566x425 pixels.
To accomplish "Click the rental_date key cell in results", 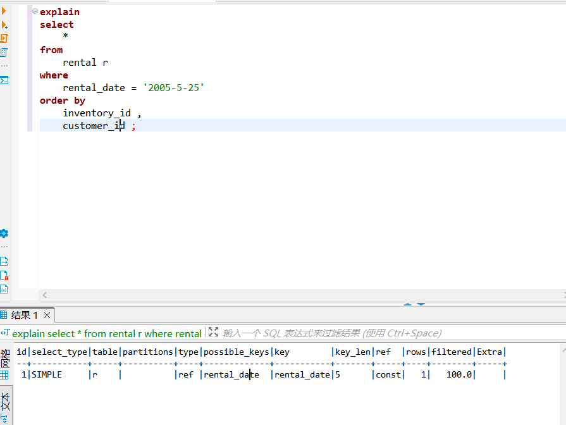I will pos(302,374).
